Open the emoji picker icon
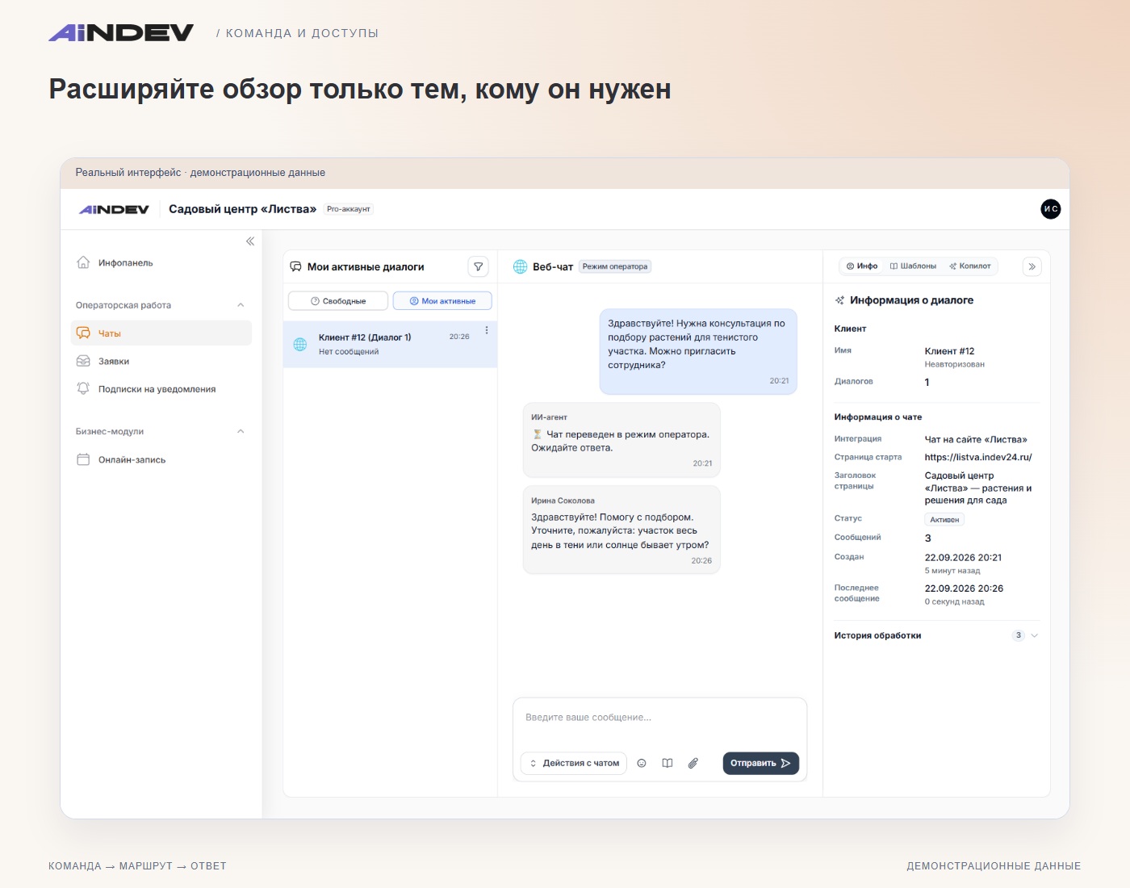 point(642,763)
